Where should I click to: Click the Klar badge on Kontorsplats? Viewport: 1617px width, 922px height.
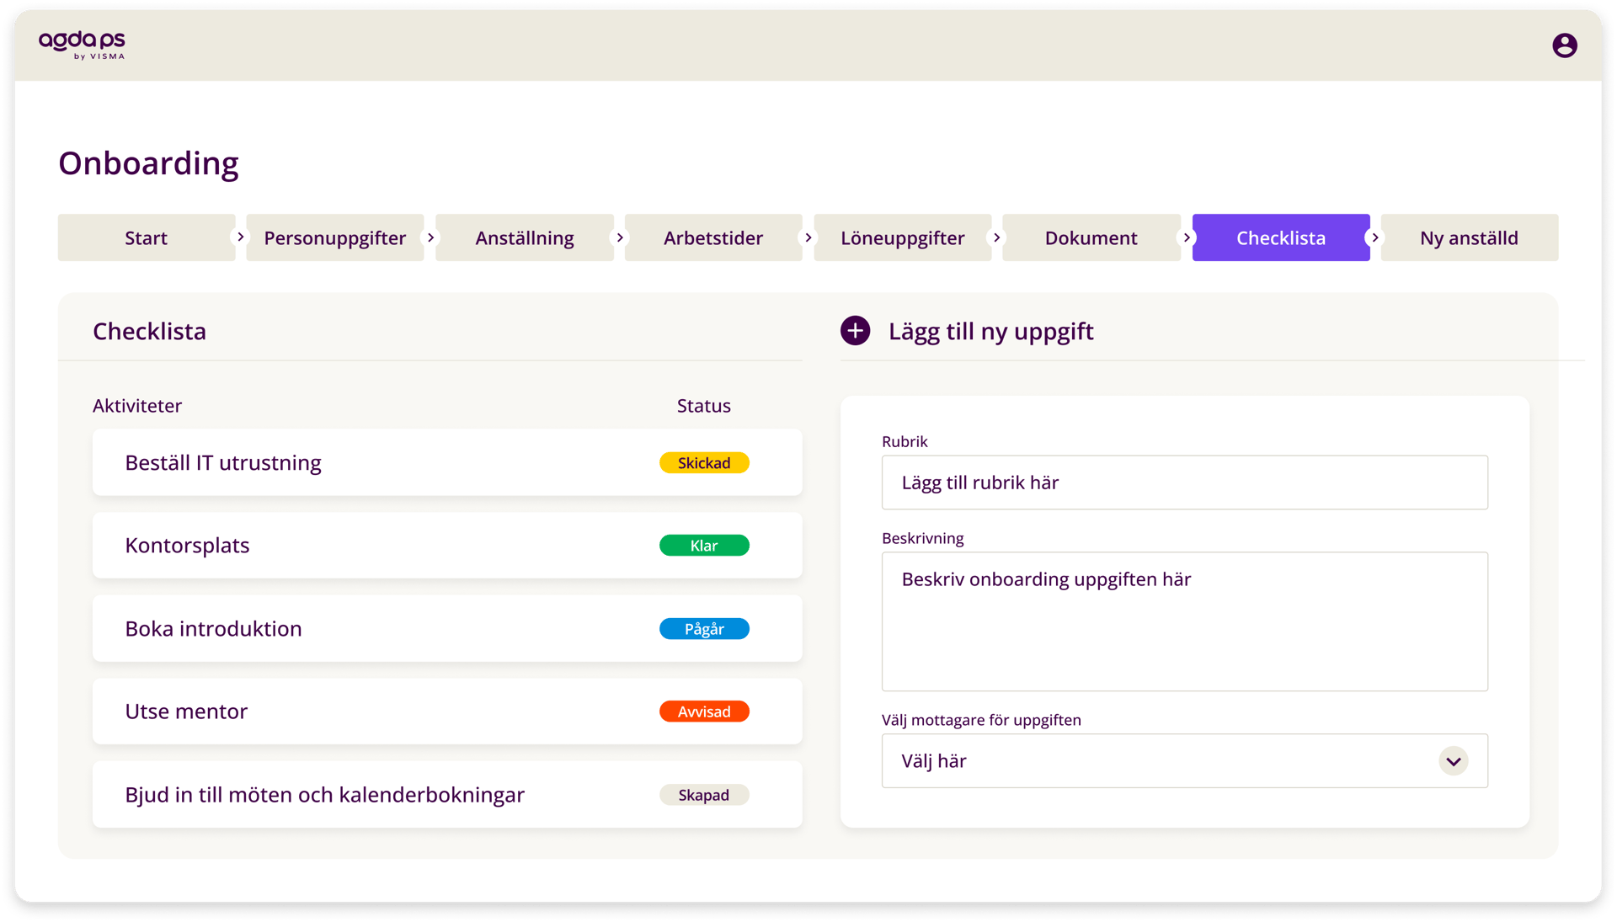click(704, 545)
